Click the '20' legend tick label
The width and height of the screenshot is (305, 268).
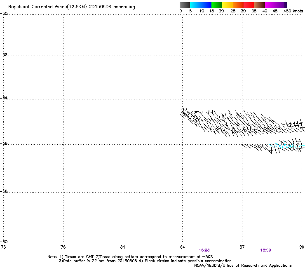pyautogui.click(x=221, y=11)
